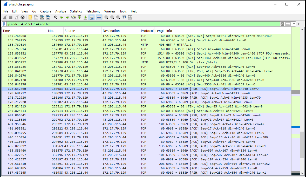Clear the display filter
The height and width of the screenshot is (177, 306).
coord(282,24)
